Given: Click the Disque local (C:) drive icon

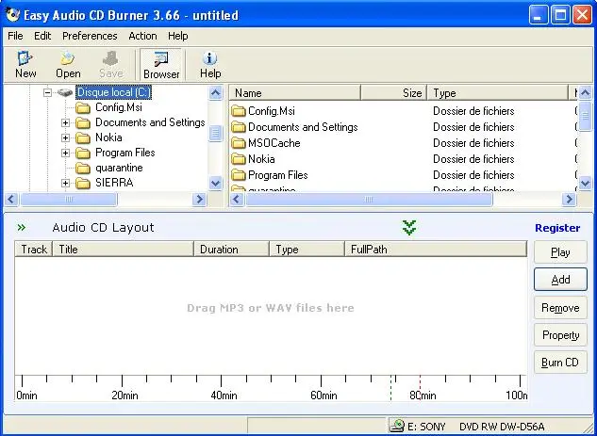Looking at the screenshot, I should coord(65,92).
